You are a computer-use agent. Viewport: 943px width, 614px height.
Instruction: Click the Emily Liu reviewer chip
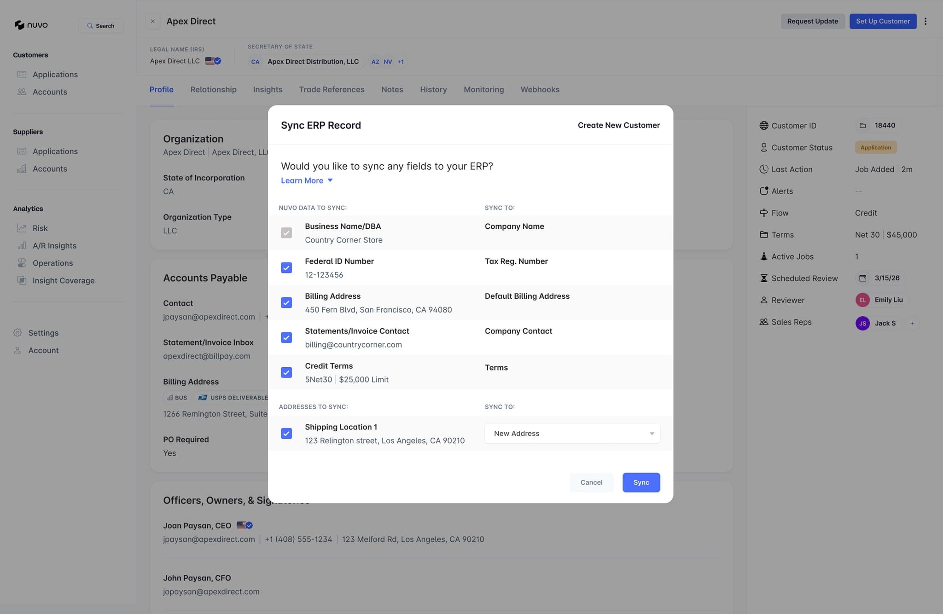tap(882, 300)
